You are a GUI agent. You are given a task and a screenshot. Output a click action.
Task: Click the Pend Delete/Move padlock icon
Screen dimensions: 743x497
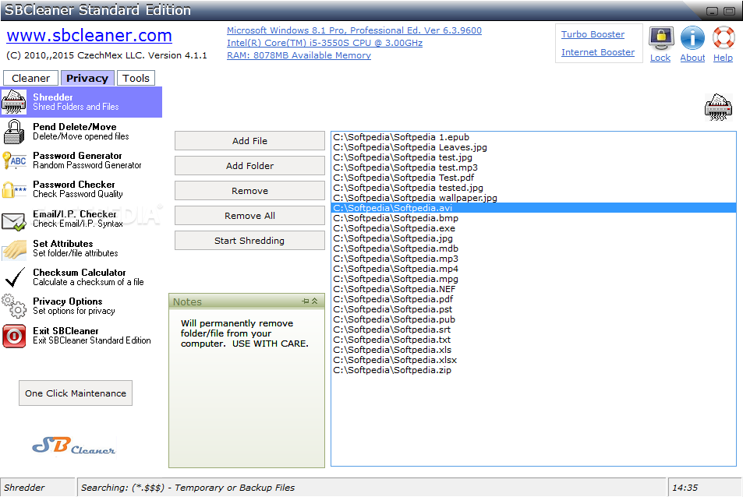click(x=14, y=132)
